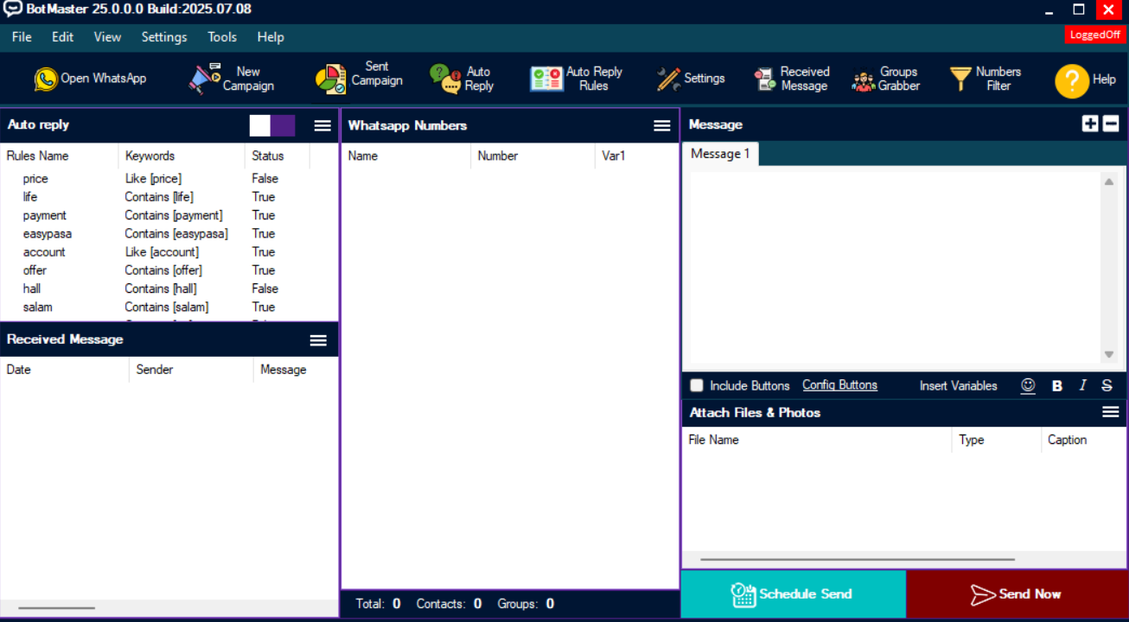Click the File Name column header
The width and height of the screenshot is (1129, 622).
pos(818,440)
